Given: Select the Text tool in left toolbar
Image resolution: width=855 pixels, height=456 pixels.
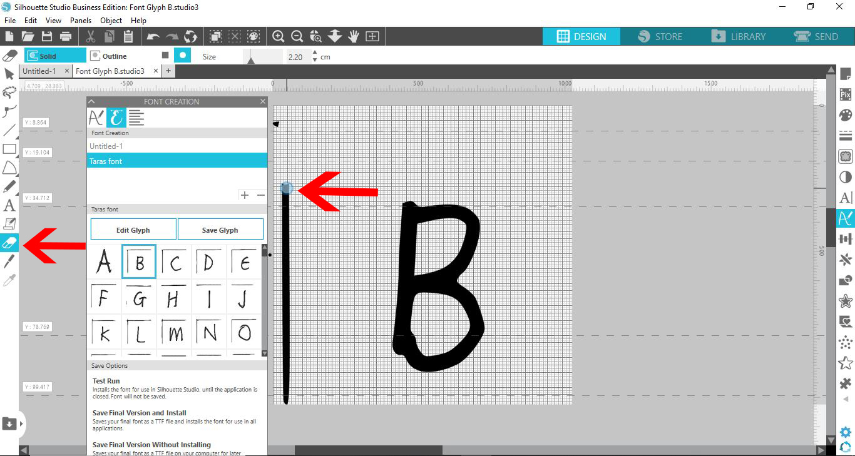Looking at the screenshot, I should [9, 205].
